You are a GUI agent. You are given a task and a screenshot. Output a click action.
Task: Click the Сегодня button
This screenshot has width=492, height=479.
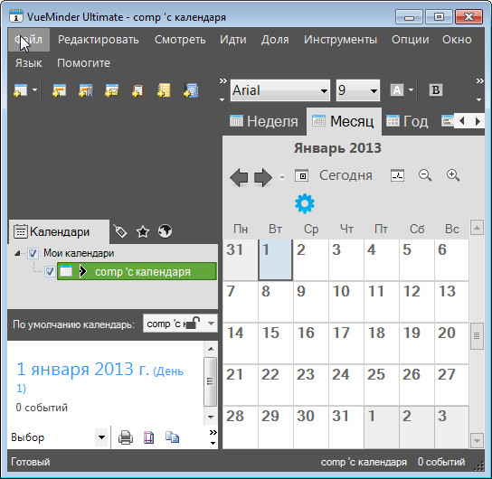[x=345, y=175]
